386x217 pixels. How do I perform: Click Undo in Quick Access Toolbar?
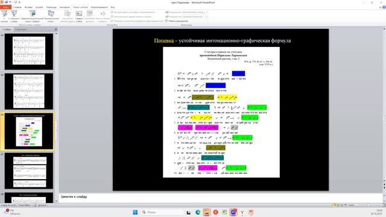coord(10,2)
